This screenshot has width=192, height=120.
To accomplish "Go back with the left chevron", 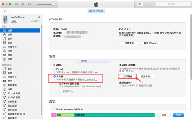I will tap(4, 11).
